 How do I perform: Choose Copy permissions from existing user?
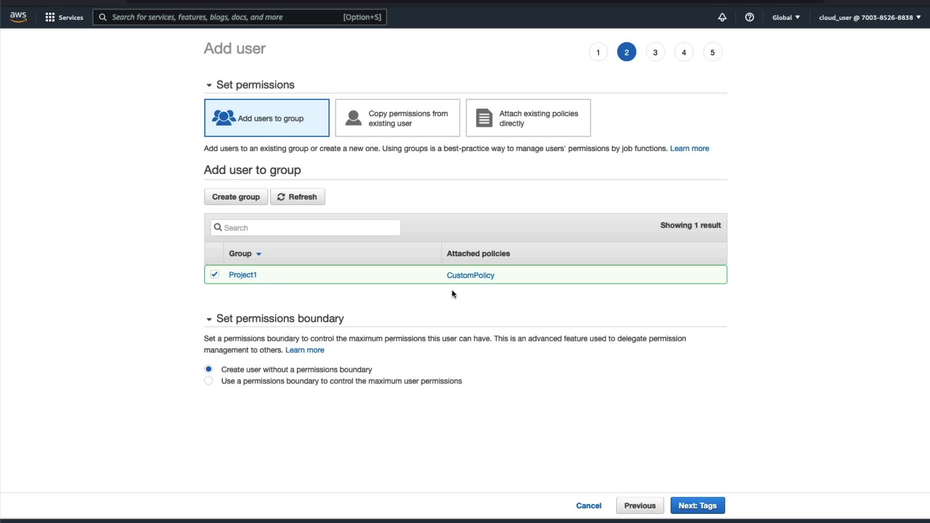tap(397, 118)
